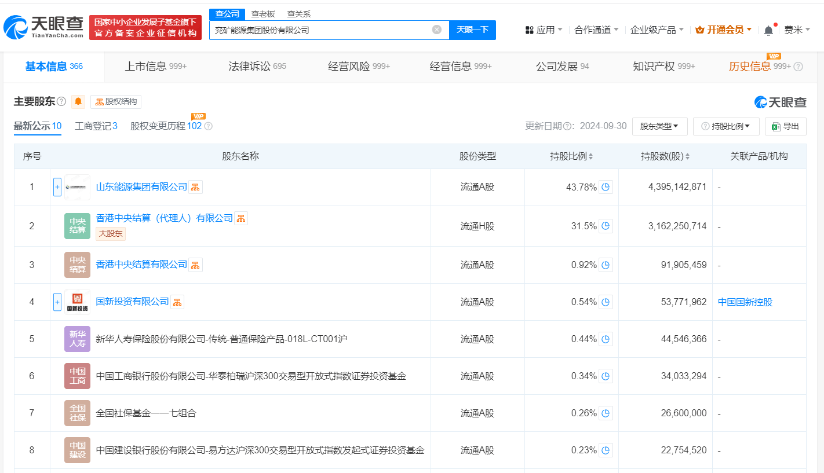This screenshot has height=473, width=824.
Task: Clear the search box text
Action: [437, 30]
